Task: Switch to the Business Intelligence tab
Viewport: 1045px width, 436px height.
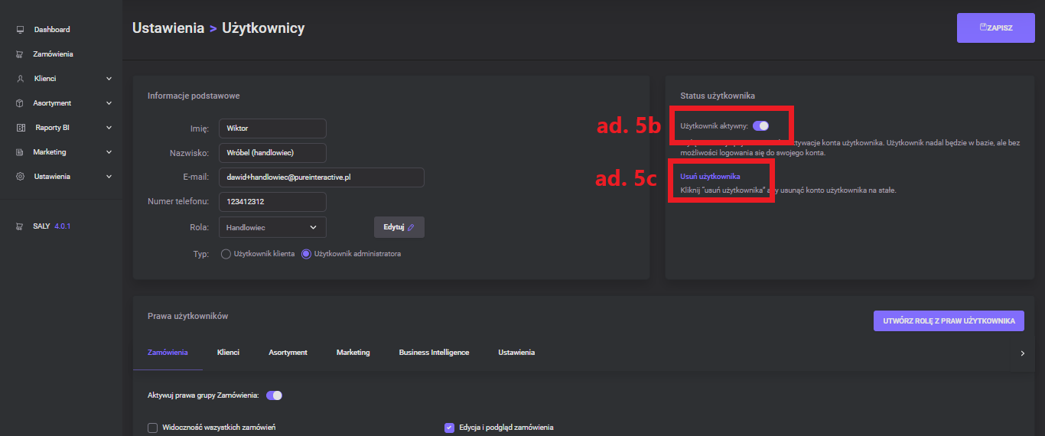Action: (x=434, y=353)
